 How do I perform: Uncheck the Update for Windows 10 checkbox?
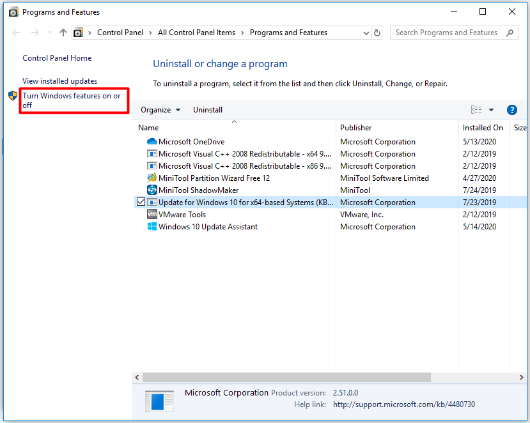point(141,203)
